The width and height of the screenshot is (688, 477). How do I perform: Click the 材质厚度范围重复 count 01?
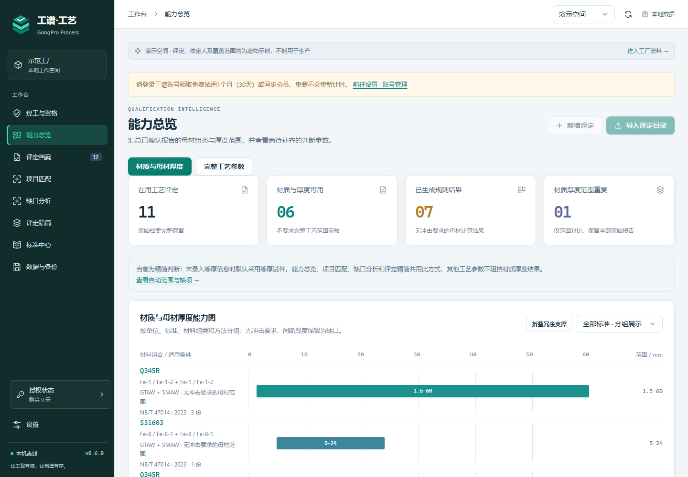562,212
